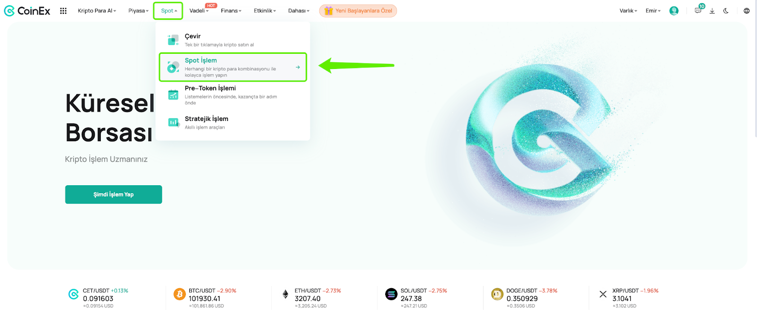Click the CET coin icon
The image size is (757, 318).
pos(74,294)
